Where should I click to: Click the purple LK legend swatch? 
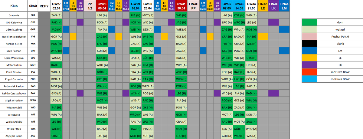click(309, 64)
